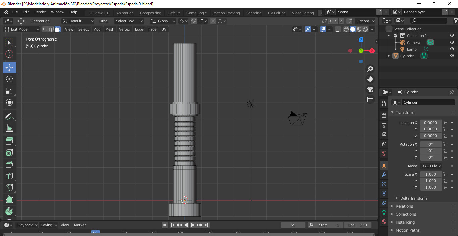
Task: Switch to the UV Editing workspace tab
Action: [276, 13]
